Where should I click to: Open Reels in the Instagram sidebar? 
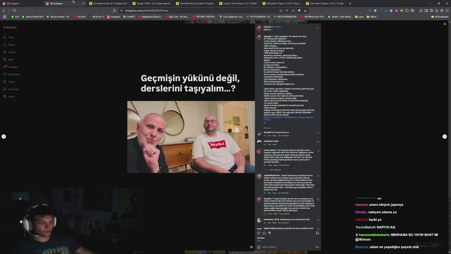click(x=8, y=60)
